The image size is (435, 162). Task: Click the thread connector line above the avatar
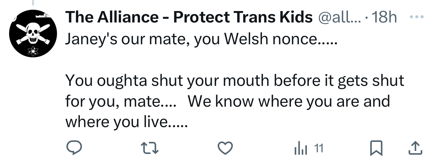[33, 3]
